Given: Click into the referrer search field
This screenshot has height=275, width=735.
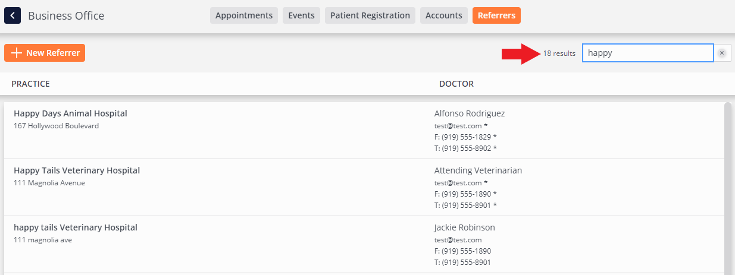Looking at the screenshot, I should click(x=648, y=53).
